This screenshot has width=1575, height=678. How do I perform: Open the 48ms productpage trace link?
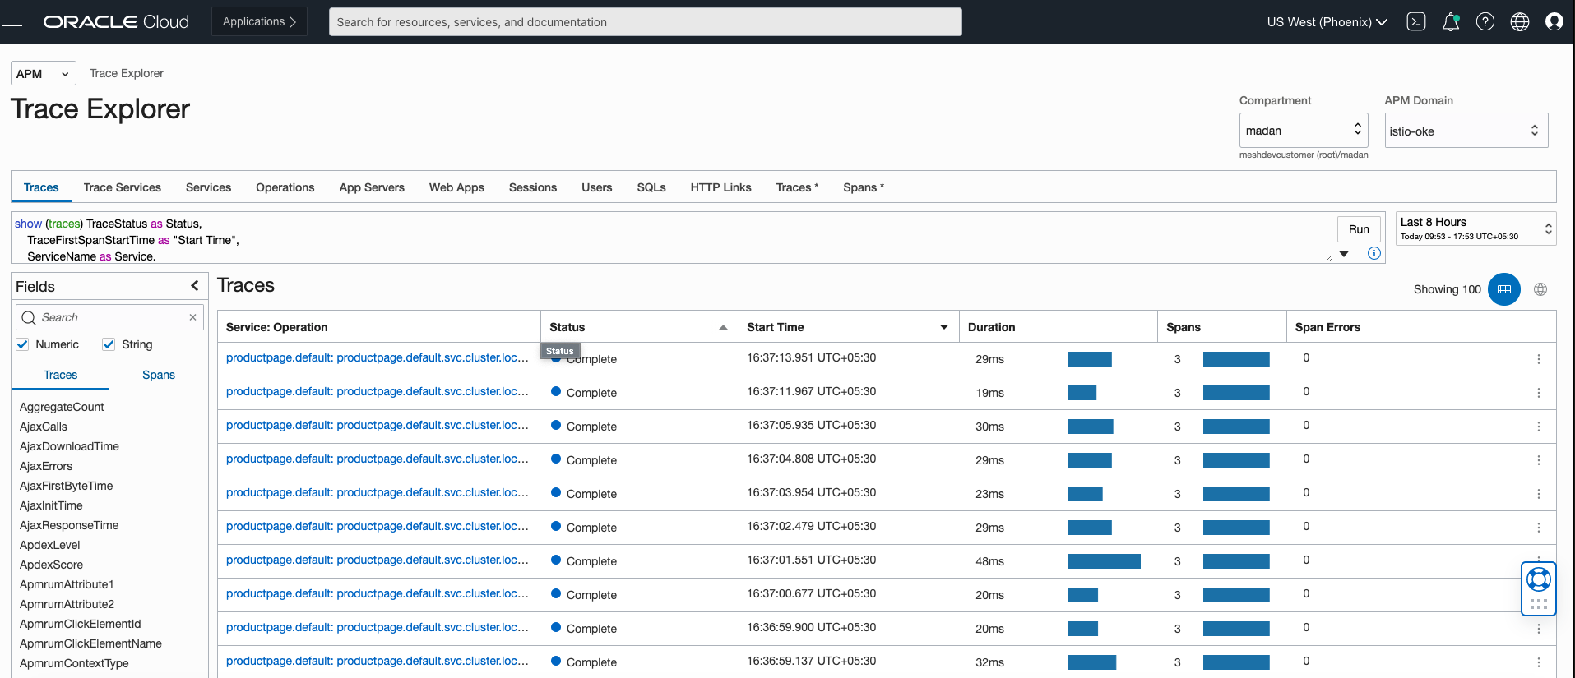pos(377,560)
